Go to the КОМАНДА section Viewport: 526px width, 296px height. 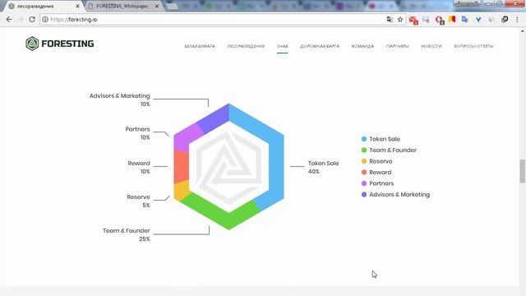362,46
